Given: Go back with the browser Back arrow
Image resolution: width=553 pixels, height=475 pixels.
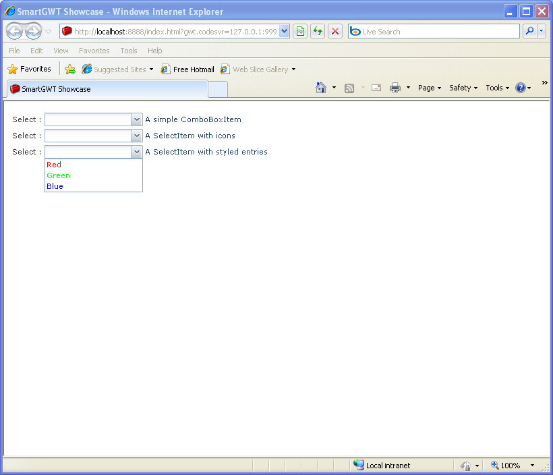Looking at the screenshot, I should [14, 32].
